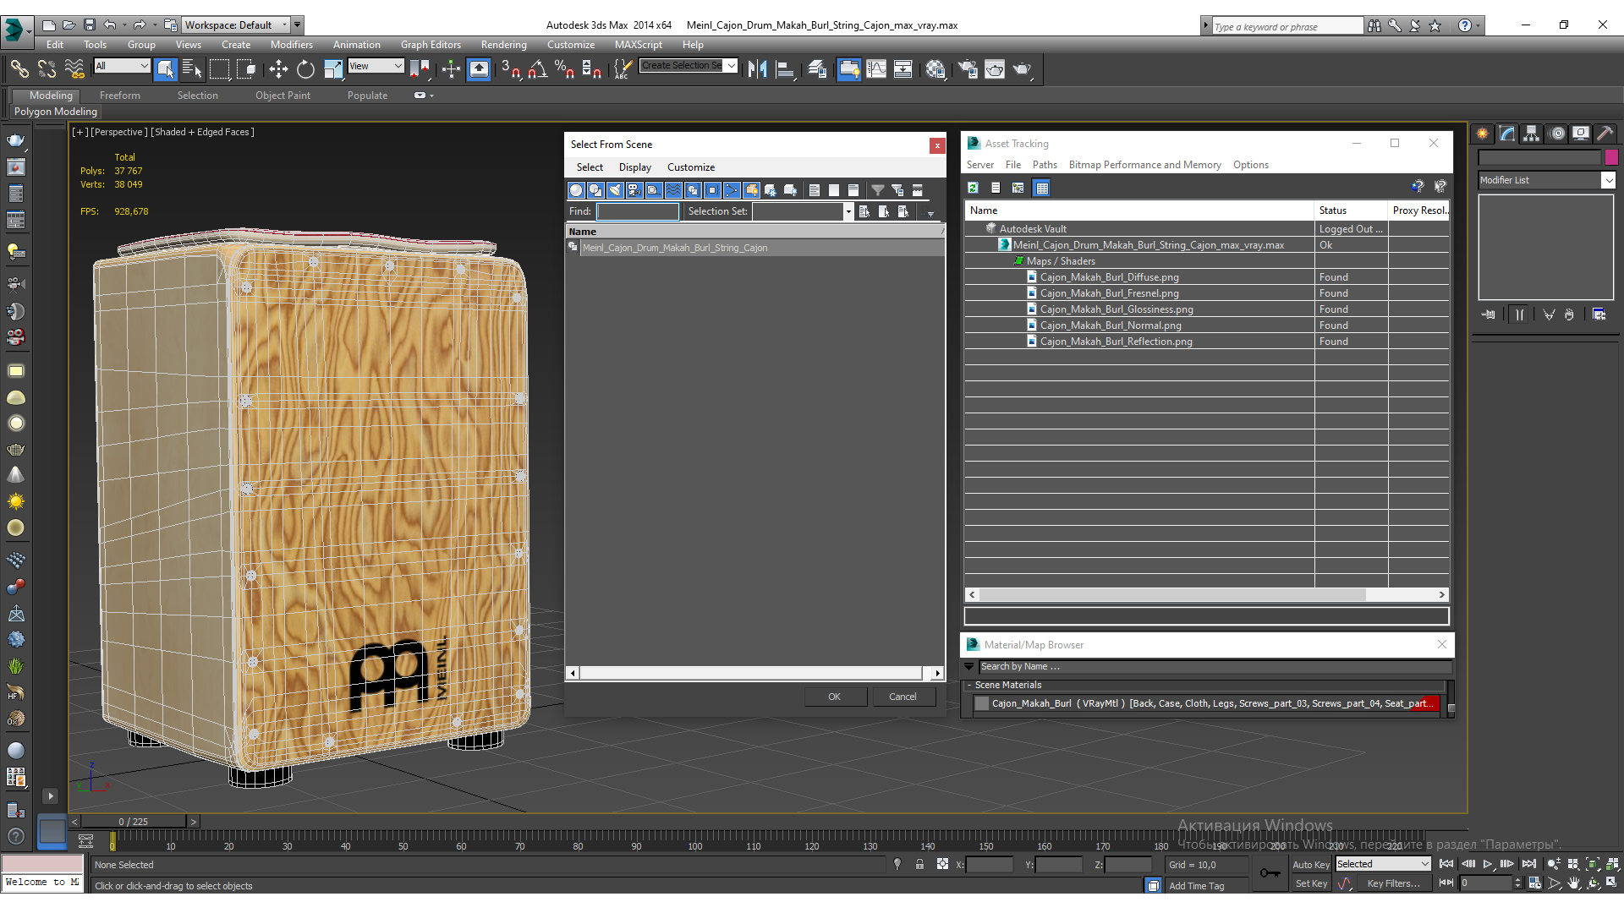Image resolution: width=1624 pixels, height=913 pixels.
Task: Open the Modifiers menu
Action: 291,45
